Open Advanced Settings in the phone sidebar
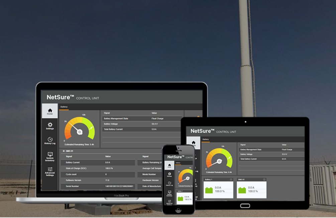336x218 pixels. point(169,202)
